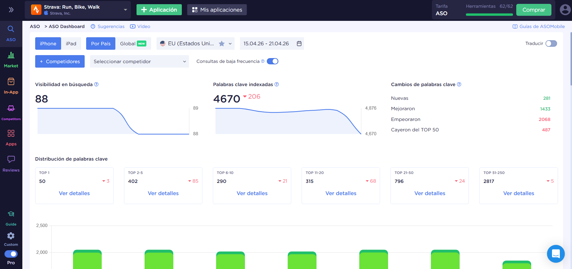Open the date range picker field
Viewport: 572px width, 269px height.
(x=272, y=43)
